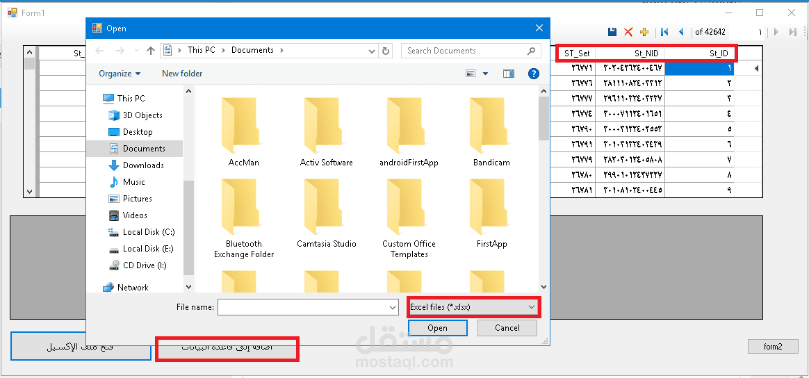Viewport: 809px width, 378px height.
Task: Open the Bandicam folder
Action: (491, 131)
